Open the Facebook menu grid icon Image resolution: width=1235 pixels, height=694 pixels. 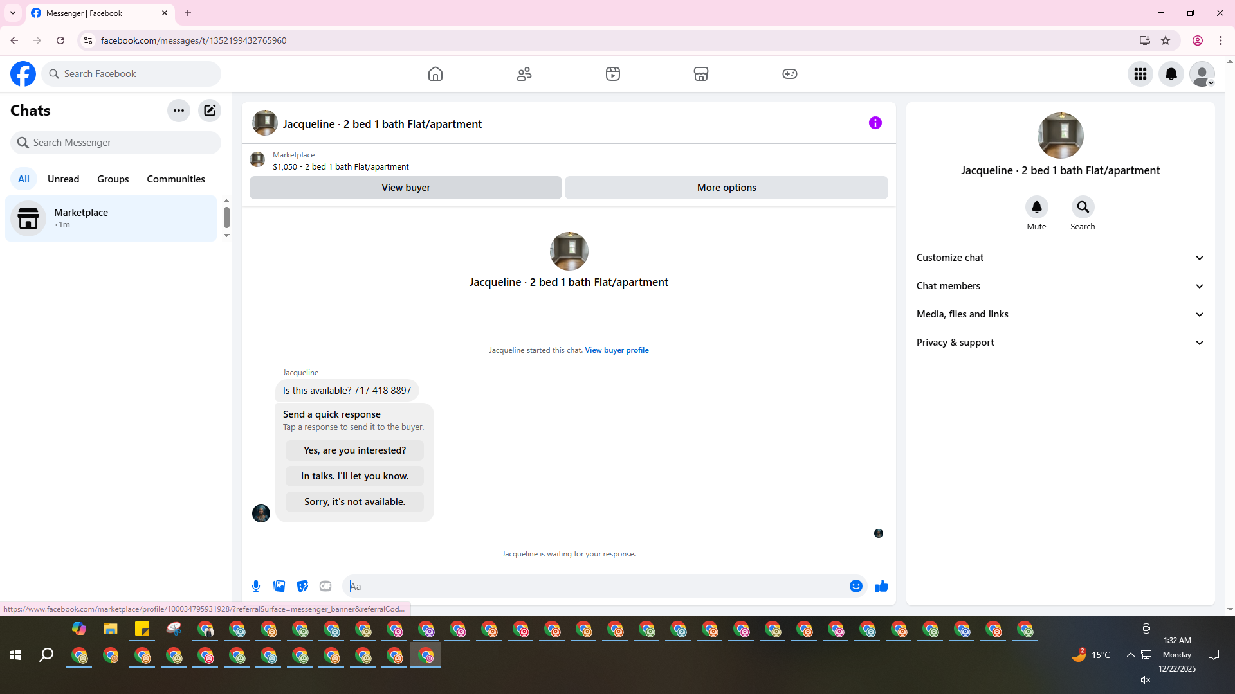click(x=1140, y=74)
